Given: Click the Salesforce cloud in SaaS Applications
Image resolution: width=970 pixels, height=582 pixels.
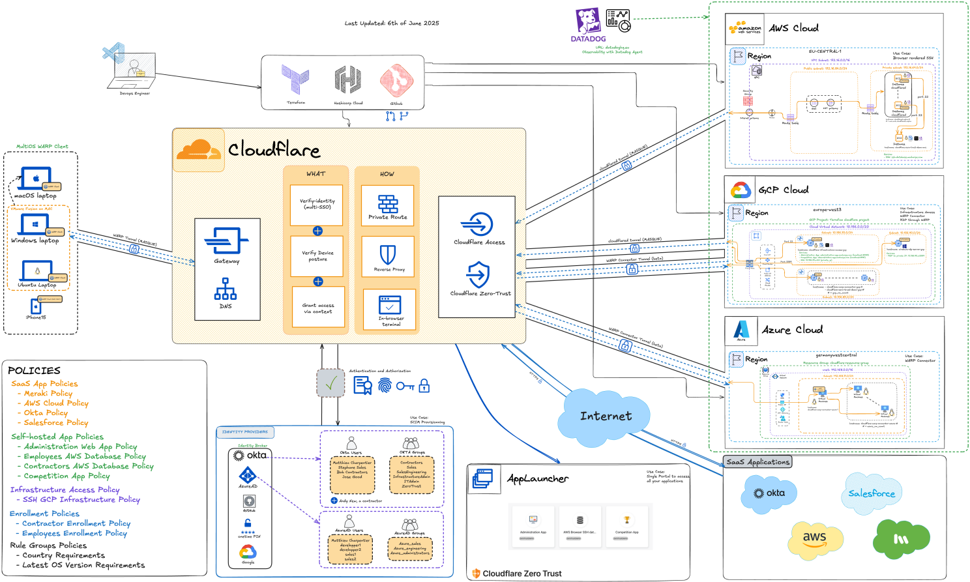Looking at the screenshot, I should coord(872,493).
